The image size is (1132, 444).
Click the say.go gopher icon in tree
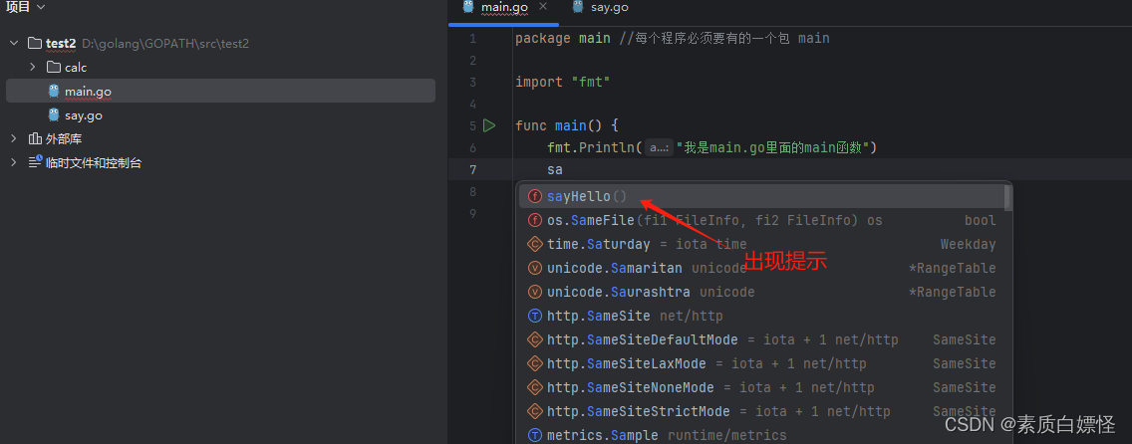click(x=54, y=114)
